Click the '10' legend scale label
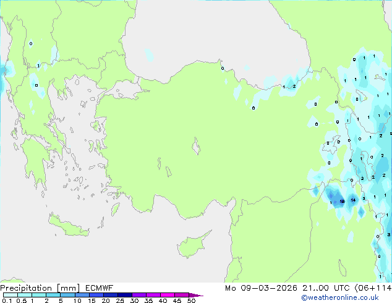 pyautogui.click(x=77, y=301)
